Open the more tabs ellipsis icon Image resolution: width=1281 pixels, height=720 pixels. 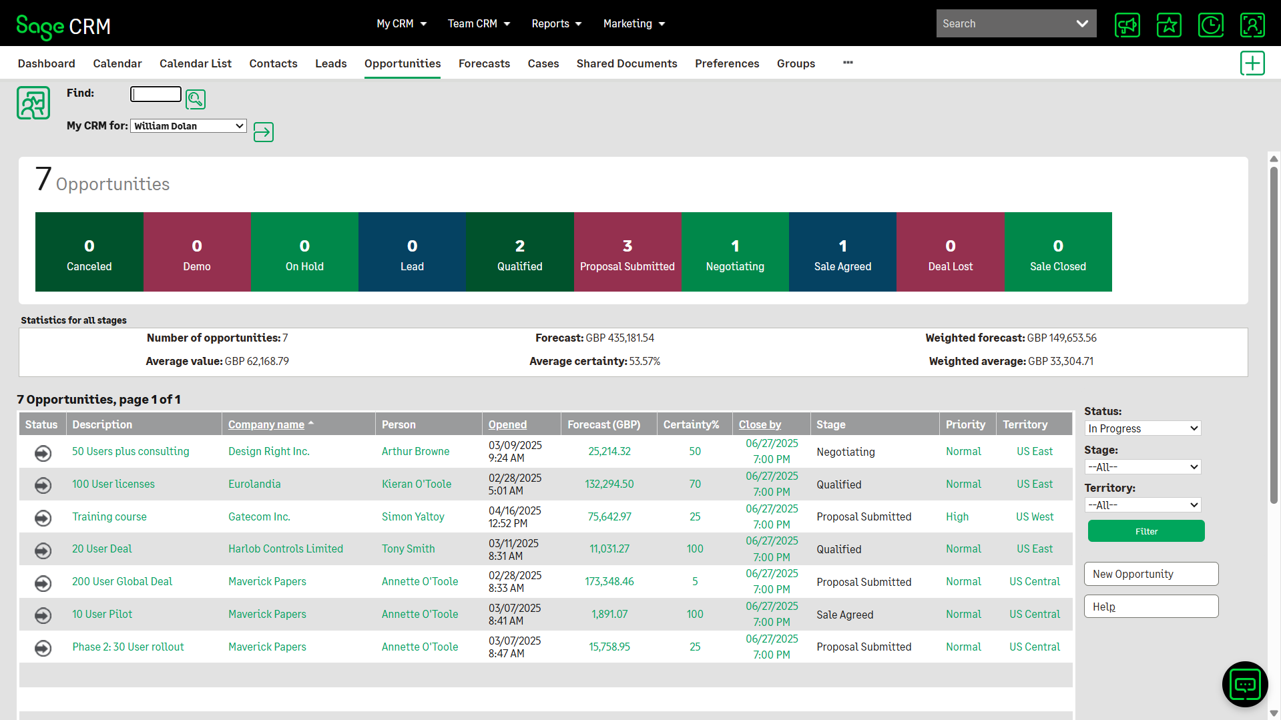tap(848, 63)
